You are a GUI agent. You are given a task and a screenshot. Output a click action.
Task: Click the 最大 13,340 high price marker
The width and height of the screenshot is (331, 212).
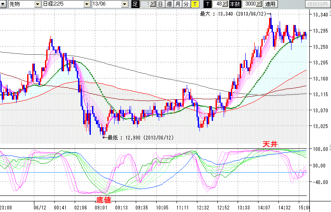click(233, 14)
